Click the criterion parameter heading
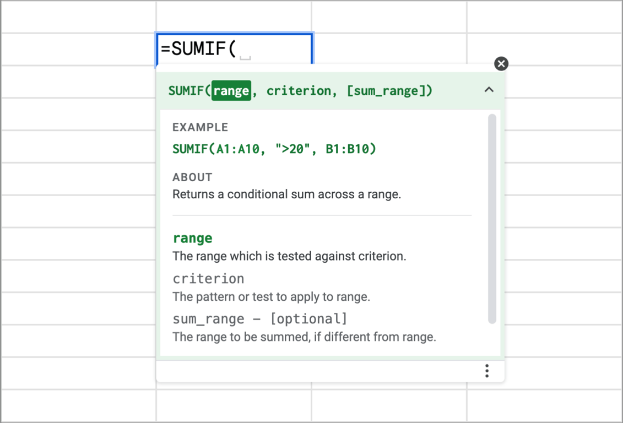 click(208, 279)
